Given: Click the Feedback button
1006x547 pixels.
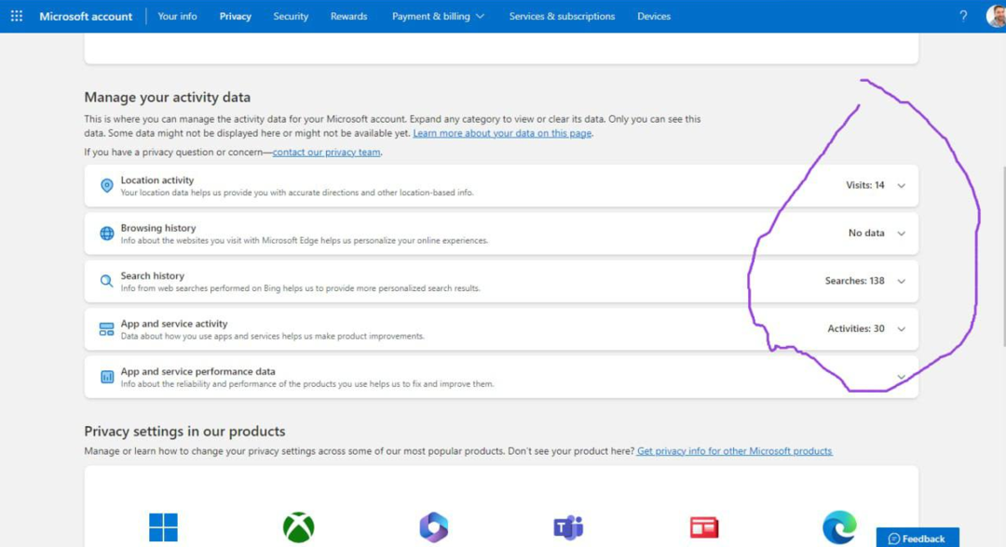Looking at the screenshot, I should click(x=918, y=538).
